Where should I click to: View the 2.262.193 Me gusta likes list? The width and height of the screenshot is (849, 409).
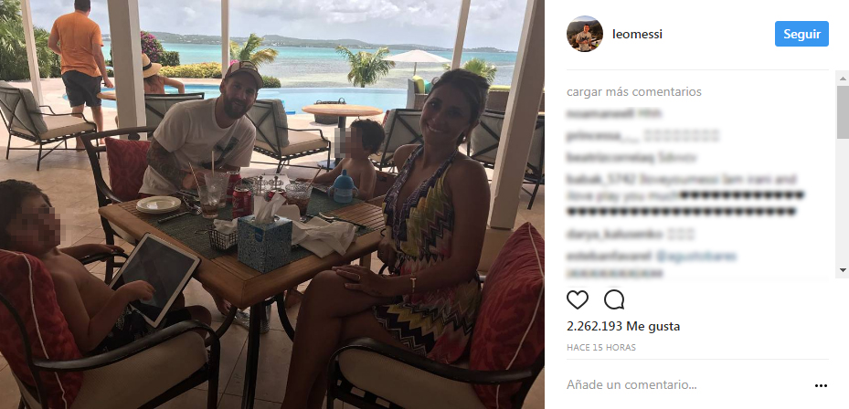click(623, 326)
